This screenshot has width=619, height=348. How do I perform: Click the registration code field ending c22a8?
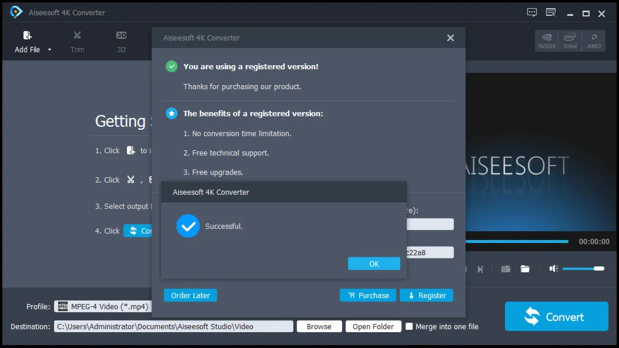[430, 252]
